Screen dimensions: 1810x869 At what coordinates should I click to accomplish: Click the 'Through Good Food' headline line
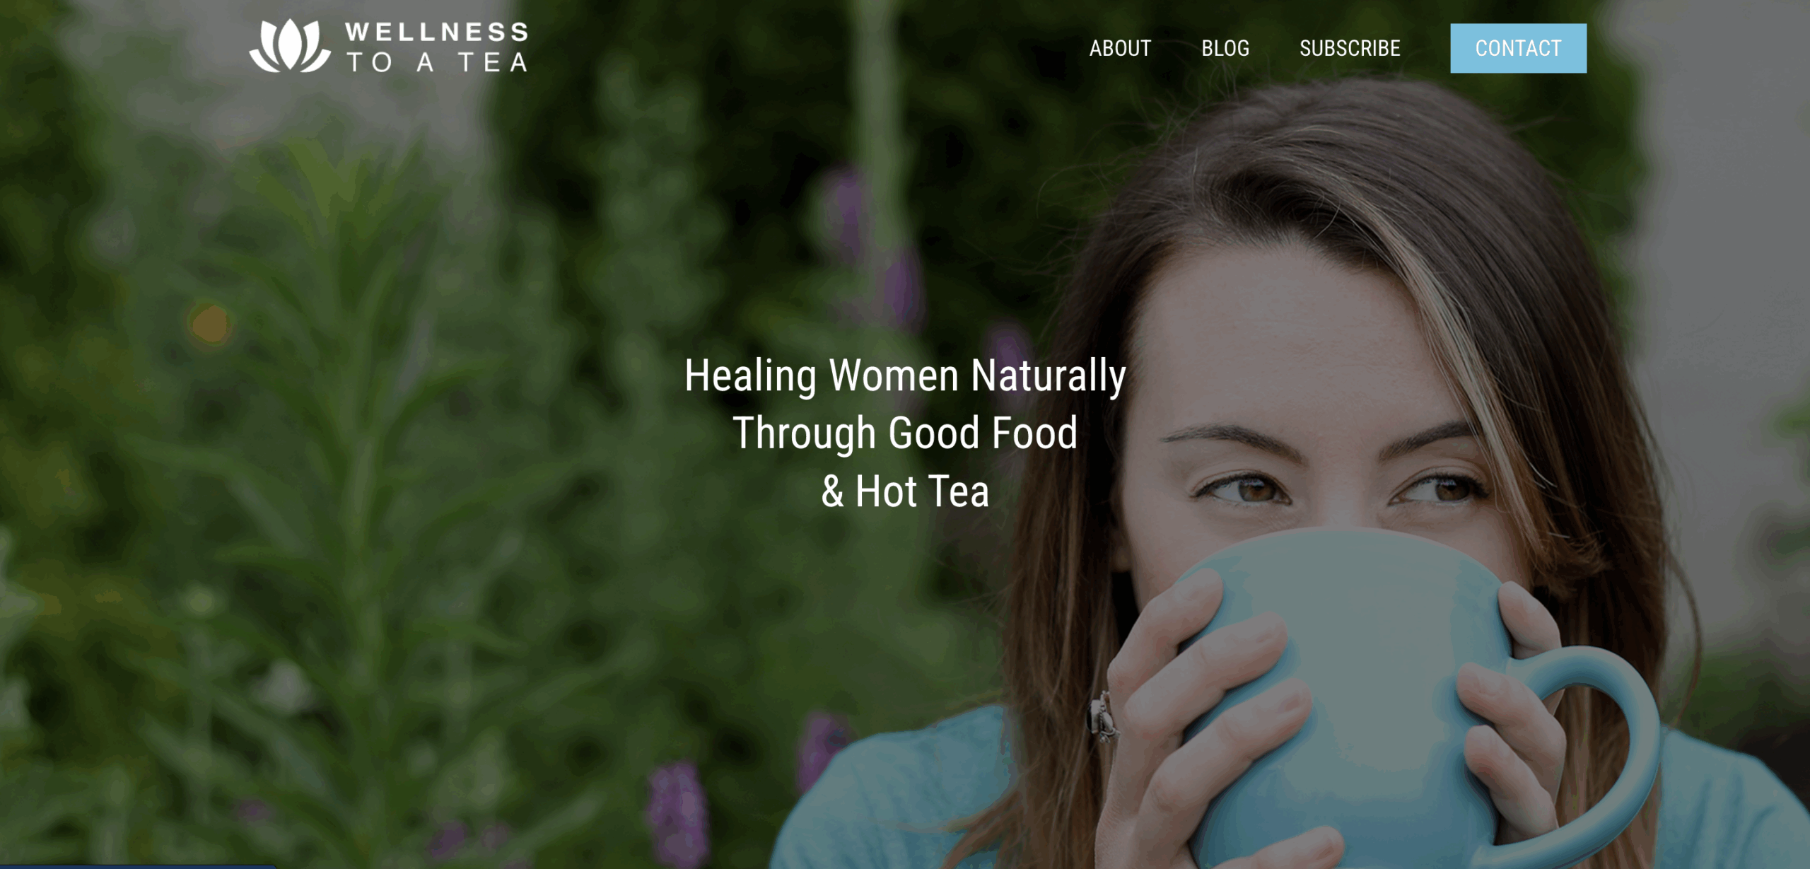[x=905, y=433]
